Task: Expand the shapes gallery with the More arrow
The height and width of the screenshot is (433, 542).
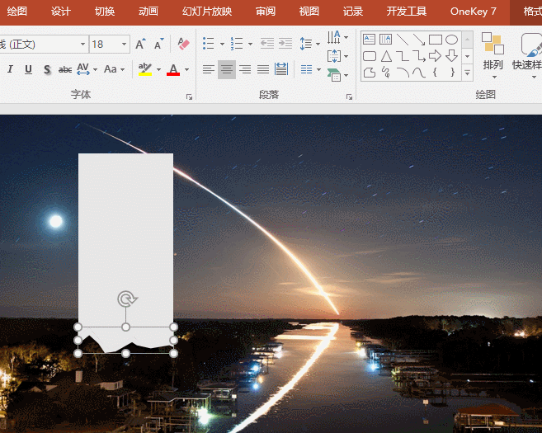Action: [x=467, y=73]
